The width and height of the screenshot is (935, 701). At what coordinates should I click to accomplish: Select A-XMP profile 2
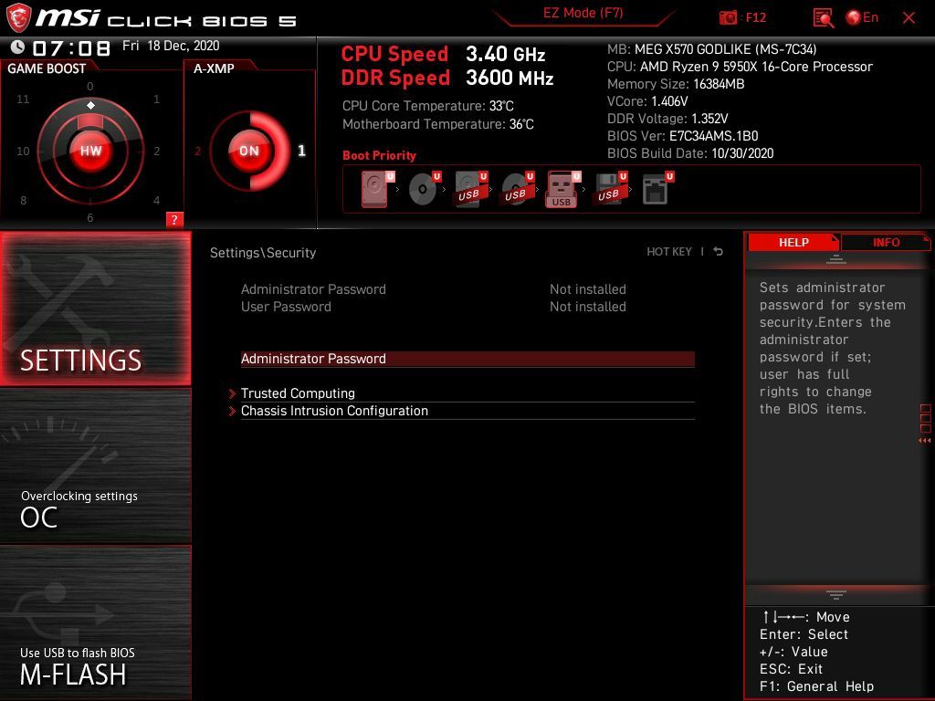tap(197, 151)
